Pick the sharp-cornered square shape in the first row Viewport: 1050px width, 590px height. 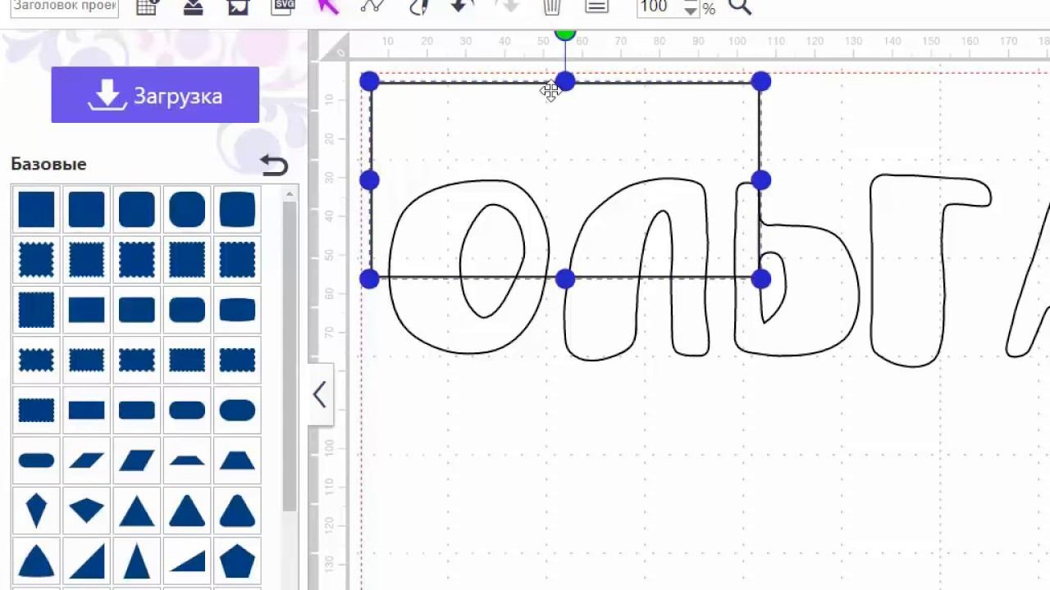click(x=36, y=209)
